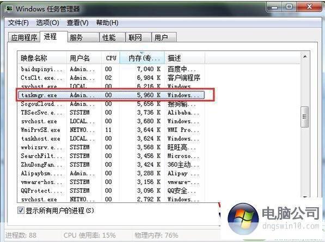The image size is (325, 242).
Task: Open the 选项(O) menu
Action: 48,22
